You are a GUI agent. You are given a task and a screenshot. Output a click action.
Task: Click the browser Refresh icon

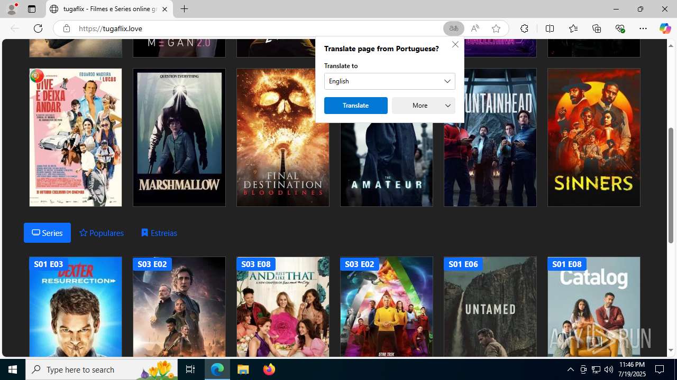pos(38,28)
